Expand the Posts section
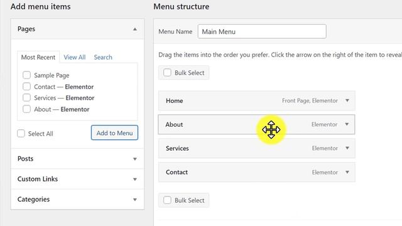 (77, 159)
